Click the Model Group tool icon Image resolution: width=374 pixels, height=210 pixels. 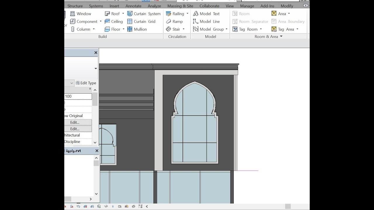pyautogui.click(x=195, y=29)
